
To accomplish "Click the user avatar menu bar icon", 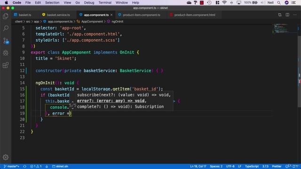I will pos(286,3).
